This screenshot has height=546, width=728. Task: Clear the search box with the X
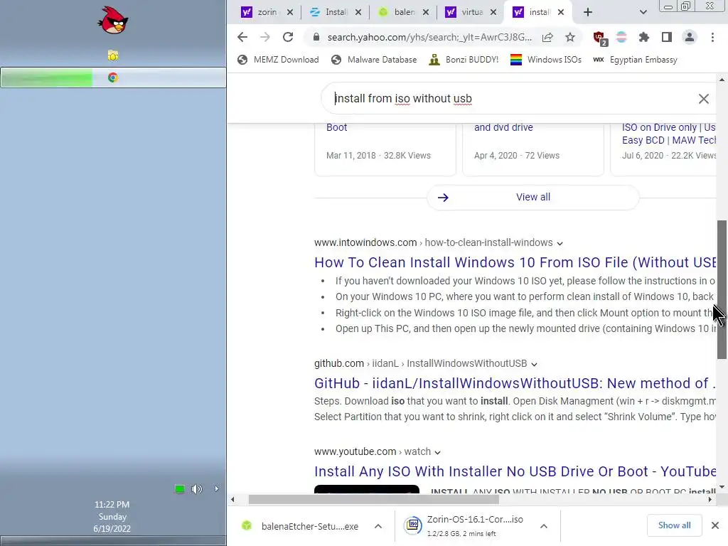point(703,98)
